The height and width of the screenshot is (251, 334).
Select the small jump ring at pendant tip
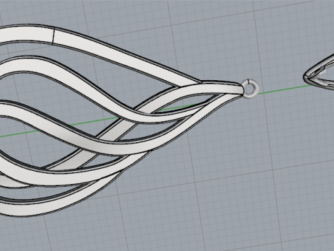click(250, 89)
